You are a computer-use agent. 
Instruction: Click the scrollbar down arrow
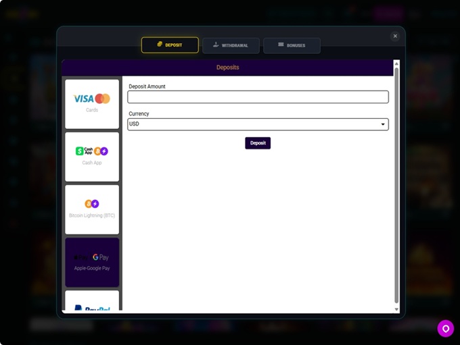pos(396,310)
